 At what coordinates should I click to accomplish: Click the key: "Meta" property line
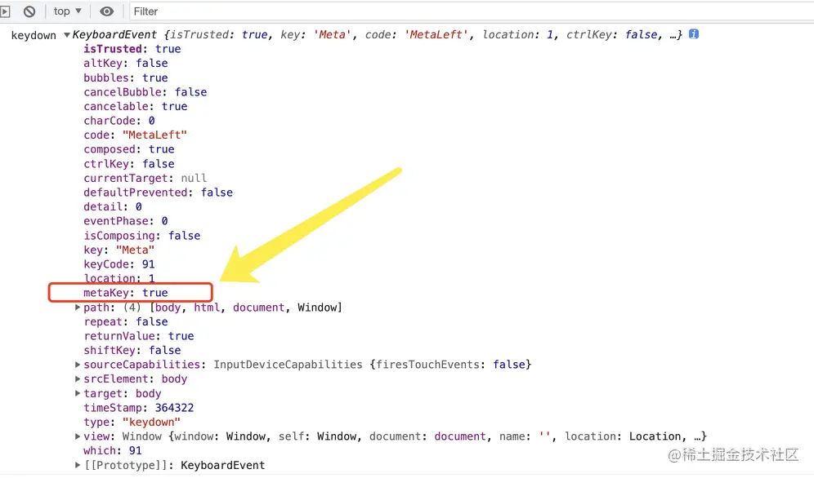point(119,250)
